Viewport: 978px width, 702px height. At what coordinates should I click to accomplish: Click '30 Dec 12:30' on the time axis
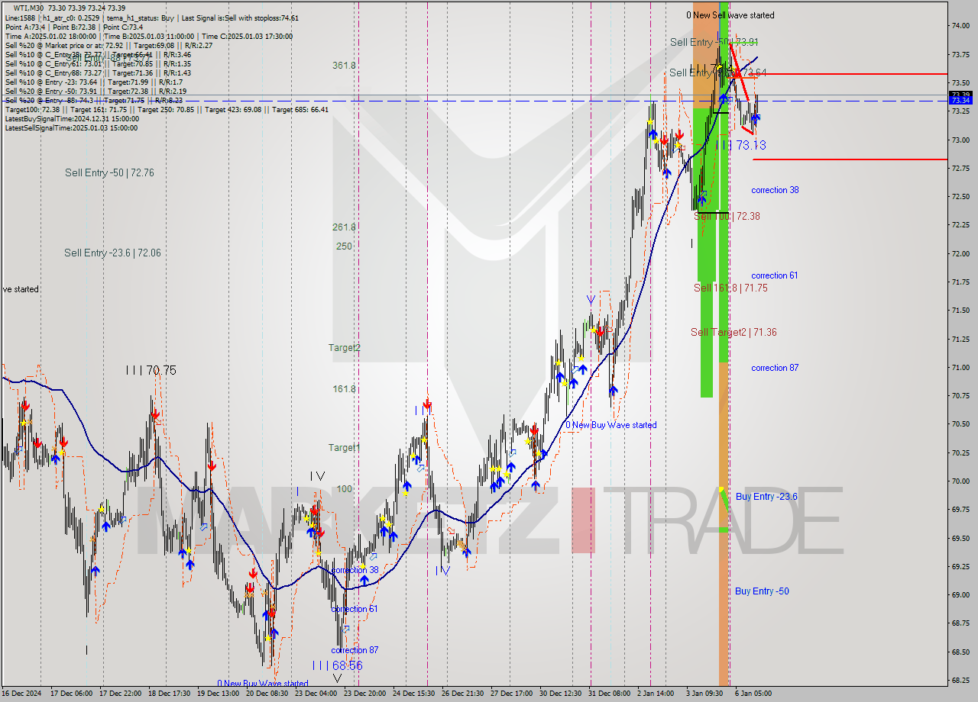coord(560,694)
